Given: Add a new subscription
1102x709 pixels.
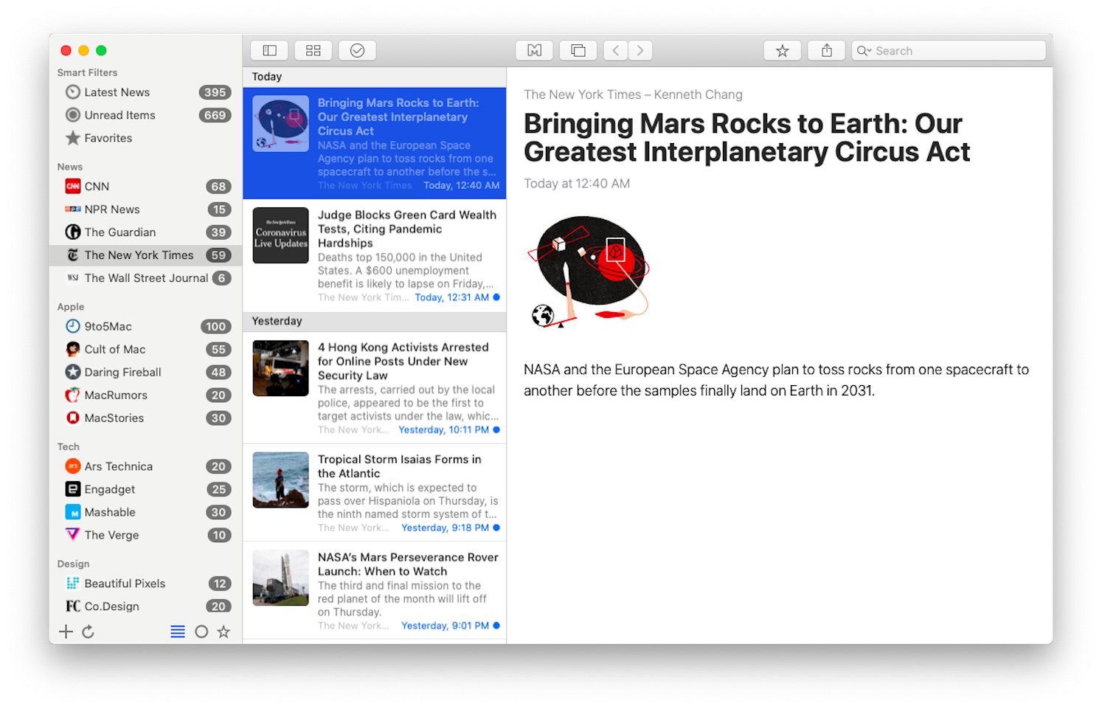Looking at the screenshot, I should tap(66, 632).
